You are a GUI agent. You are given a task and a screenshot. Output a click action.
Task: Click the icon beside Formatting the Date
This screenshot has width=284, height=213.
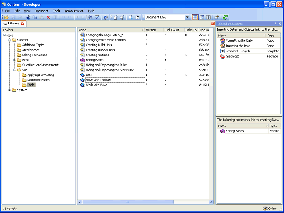(x=222, y=40)
